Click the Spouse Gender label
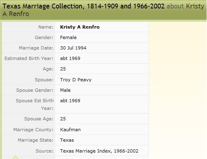Screen dimensions: 207x159 (35, 90)
